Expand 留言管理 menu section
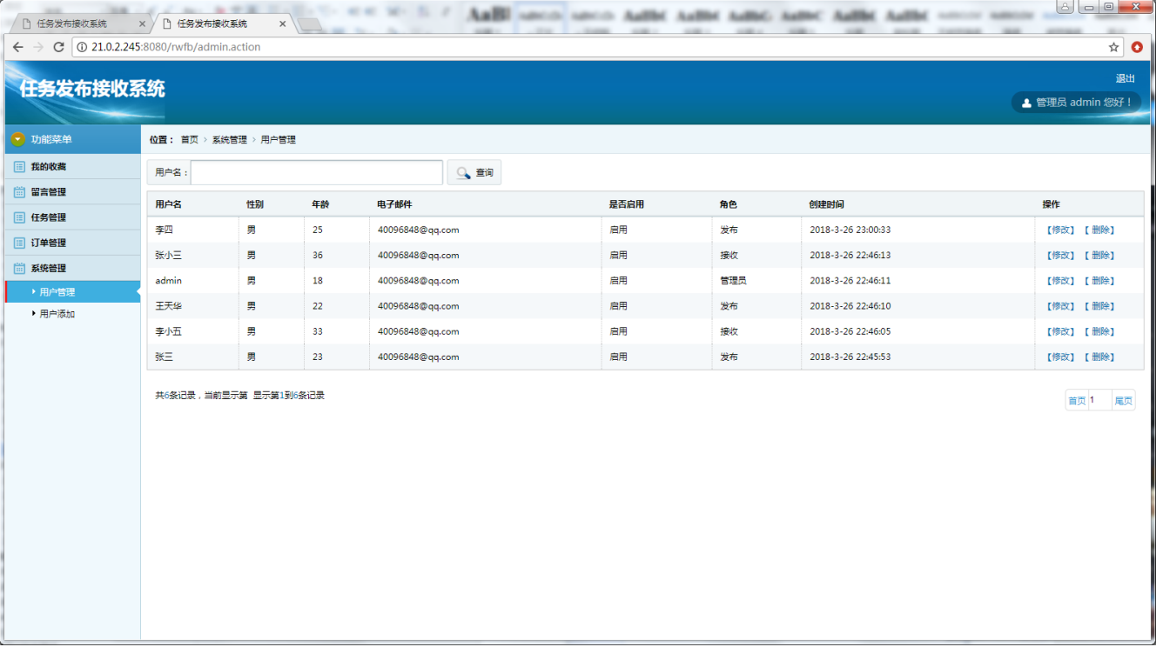 [73, 191]
